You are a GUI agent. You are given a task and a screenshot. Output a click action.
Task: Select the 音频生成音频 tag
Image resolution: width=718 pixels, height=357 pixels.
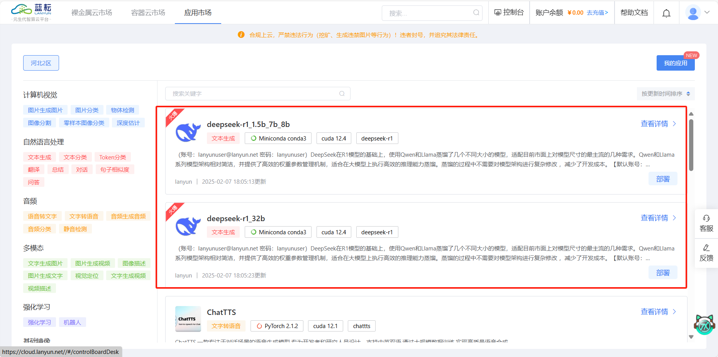tap(128, 217)
